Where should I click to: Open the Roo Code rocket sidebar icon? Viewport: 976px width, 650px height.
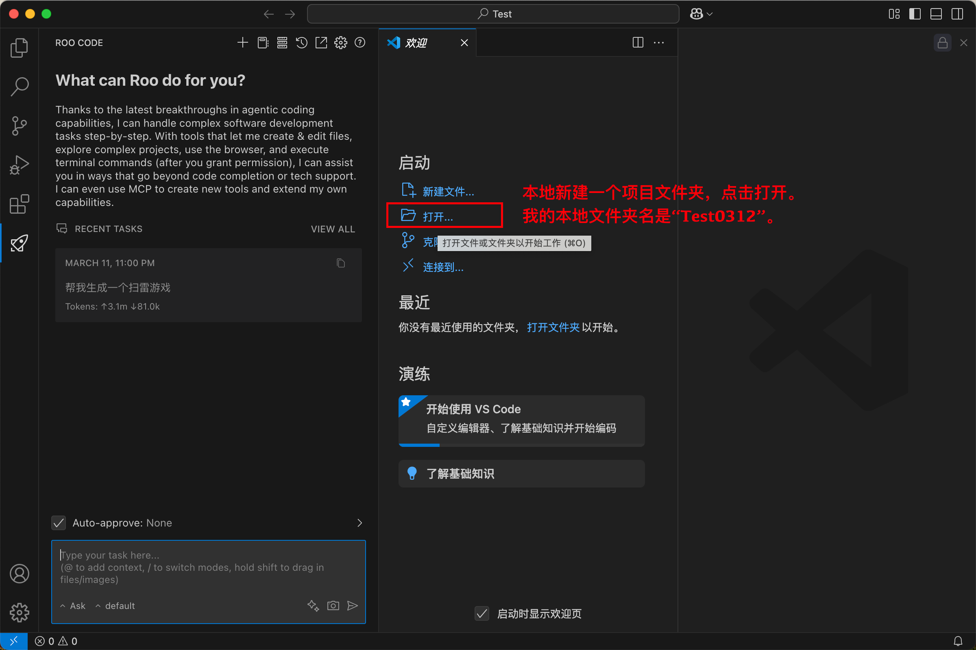click(19, 243)
